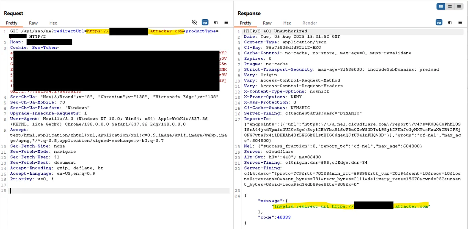Open the request editor hamburger menu

pyautogui.click(x=226, y=22)
